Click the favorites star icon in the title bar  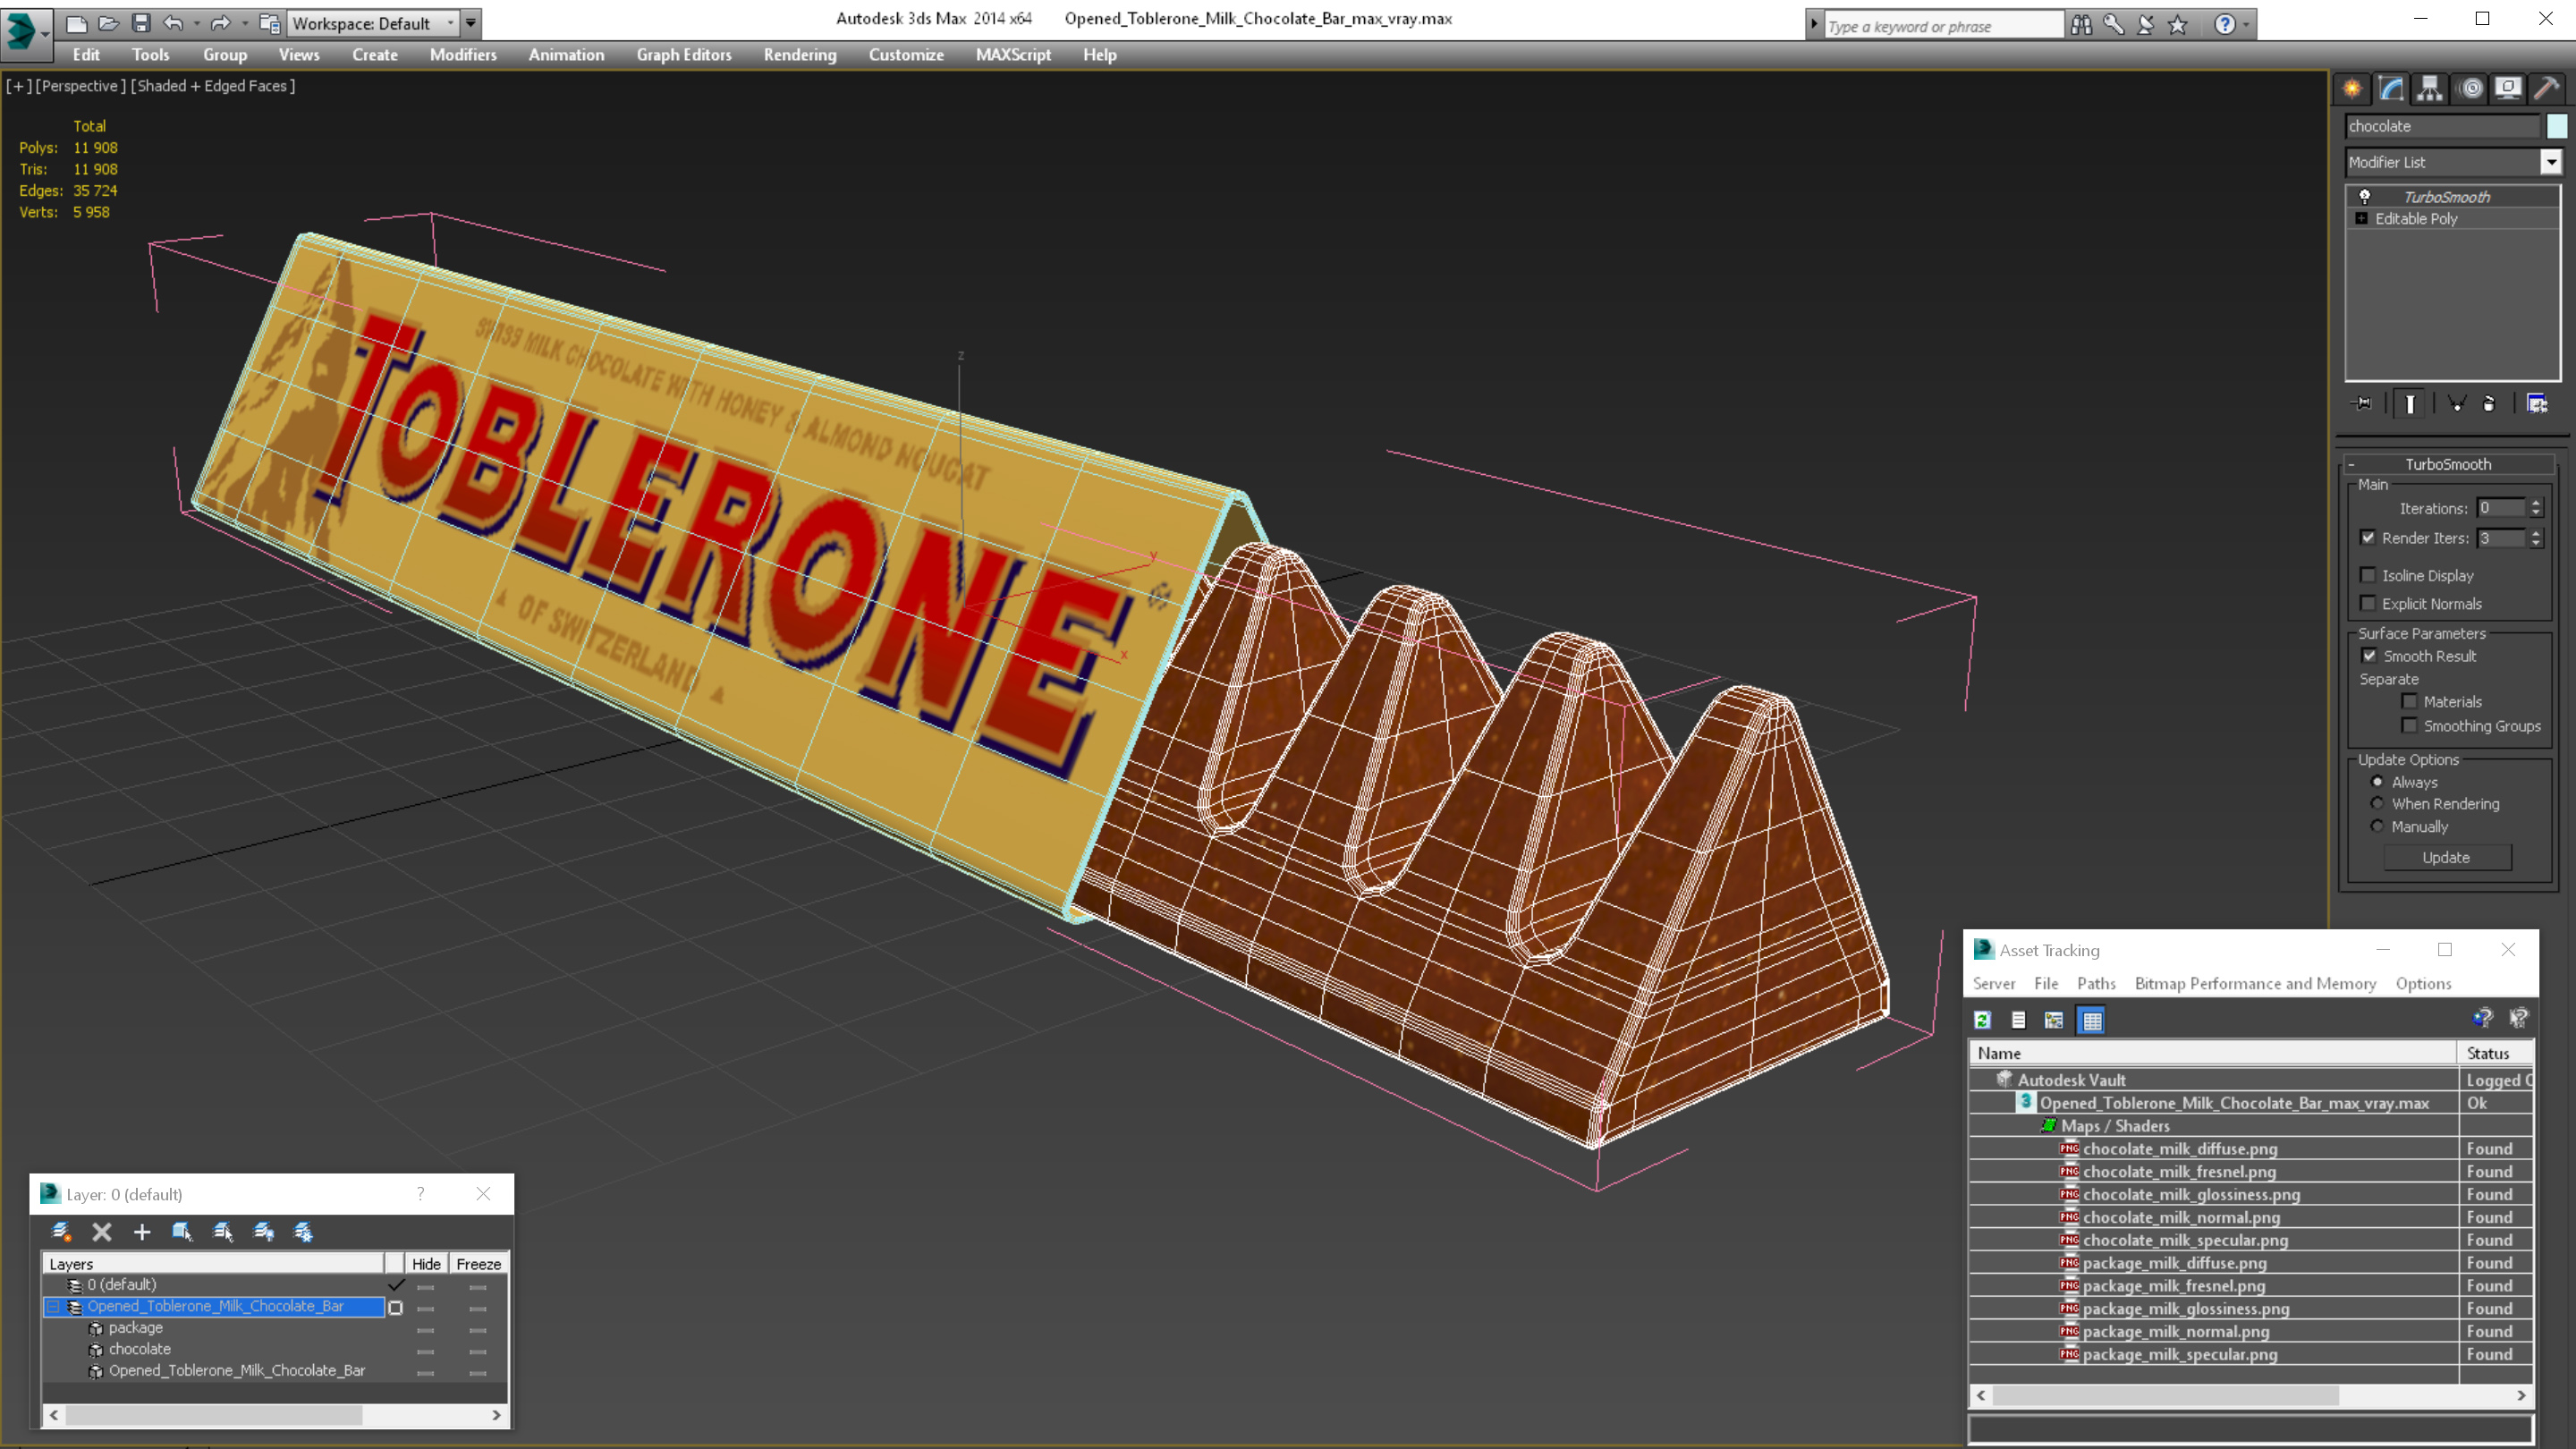click(x=2178, y=25)
